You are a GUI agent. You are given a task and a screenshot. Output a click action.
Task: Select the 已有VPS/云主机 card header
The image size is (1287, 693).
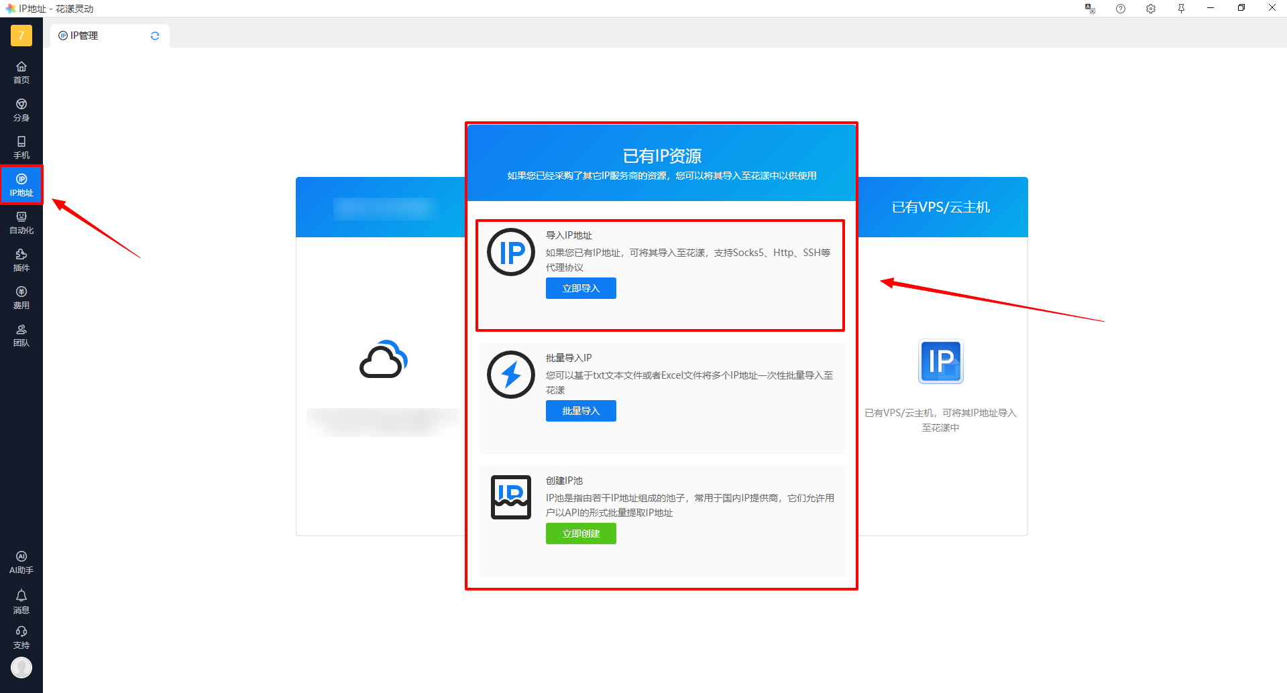point(941,207)
